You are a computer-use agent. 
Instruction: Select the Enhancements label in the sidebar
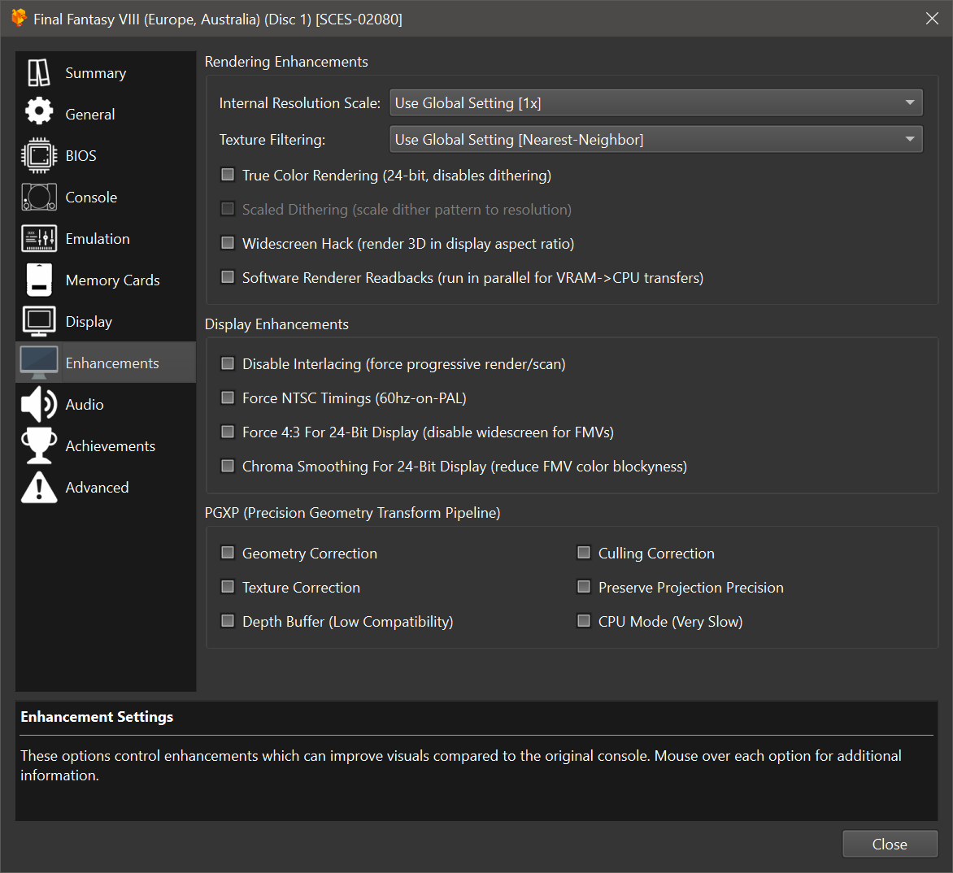[x=112, y=363]
